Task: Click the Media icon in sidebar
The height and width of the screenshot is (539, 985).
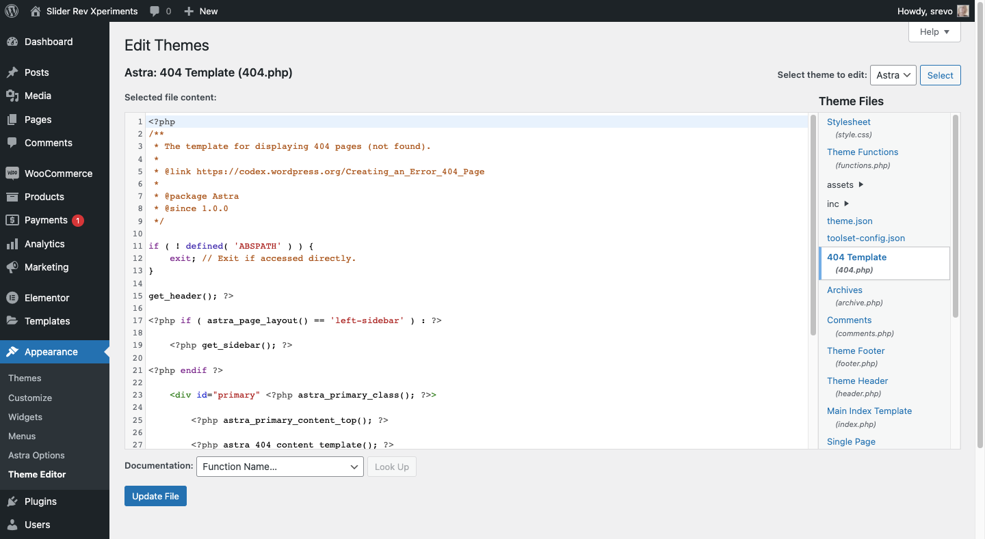Action: click(x=12, y=96)
